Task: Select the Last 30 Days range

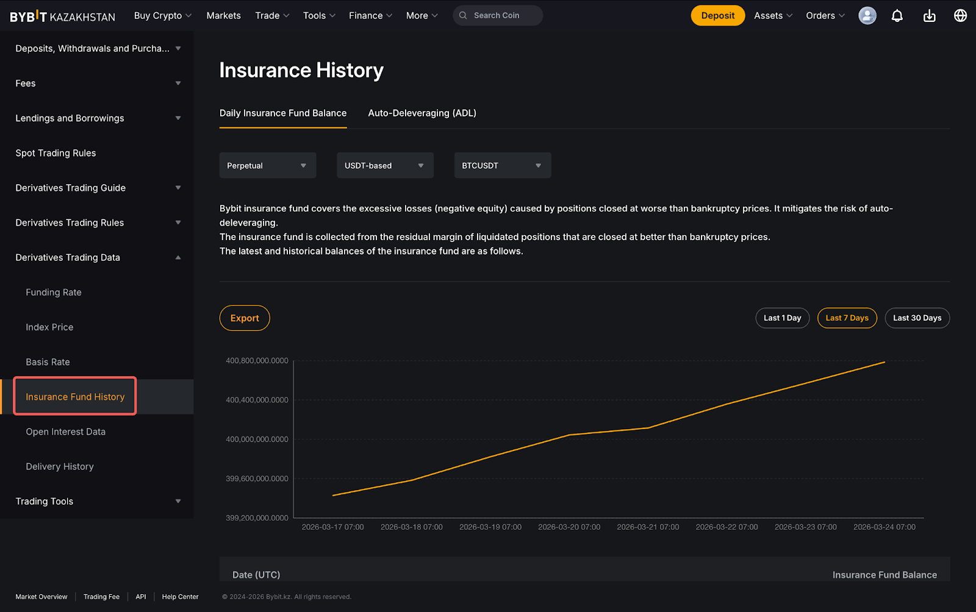Action: click(x=917, y=318)
